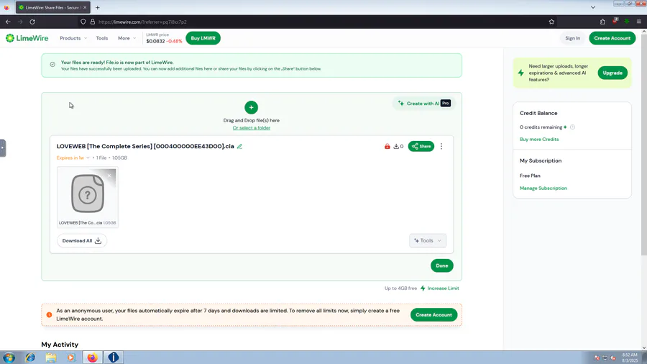This screenshot has width=647, height=364.
Task: Click the Done button
Action: point(442,265)
